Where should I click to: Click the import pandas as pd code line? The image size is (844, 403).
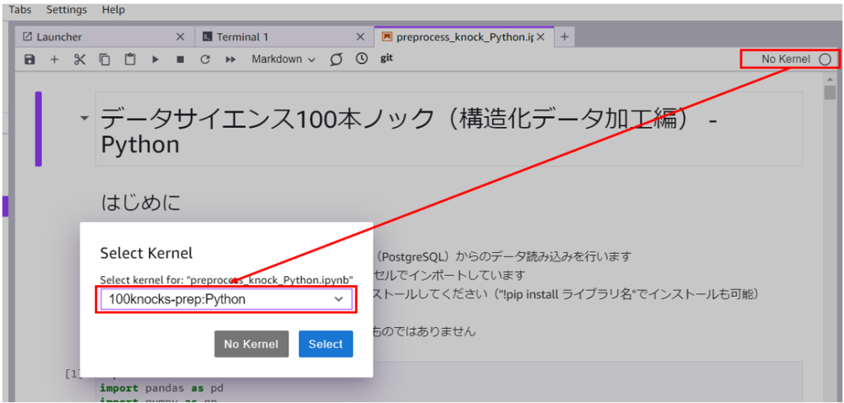pyautogui.click(x=162, y=388)
